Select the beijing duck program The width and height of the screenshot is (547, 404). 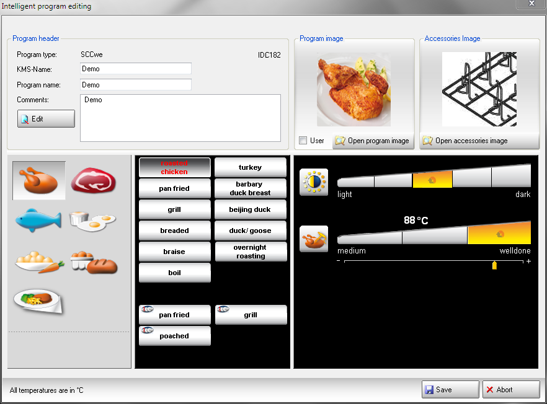tap(251, 209)
